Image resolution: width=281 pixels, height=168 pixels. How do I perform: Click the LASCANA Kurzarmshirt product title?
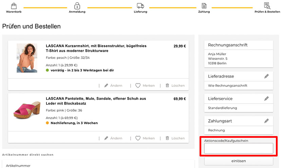(96, 48)
